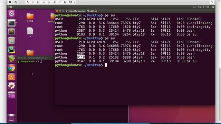The height and width of the screenshot is (124, 221).
Task: Open the snapshot manager toolbar icon
Action: pyautogui.click(x=16, y=2)
